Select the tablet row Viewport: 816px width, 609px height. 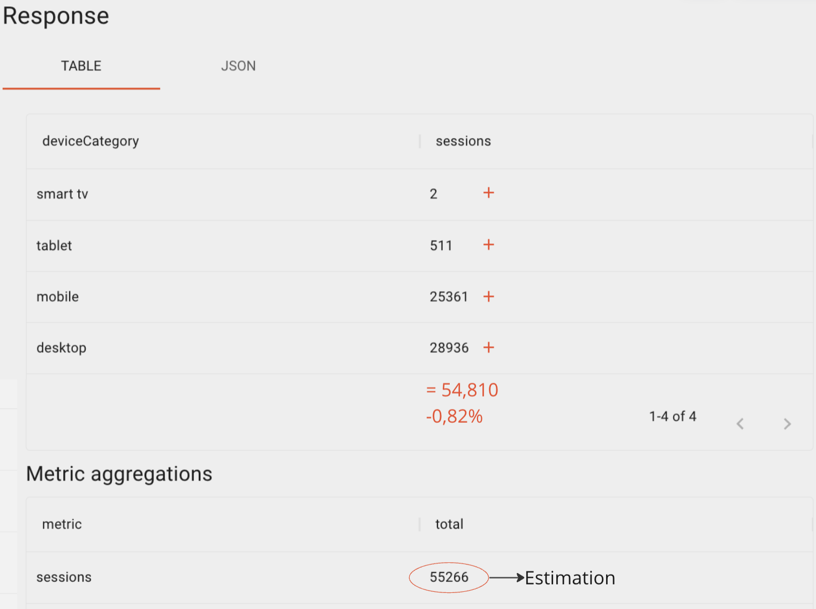coord(419,246)
